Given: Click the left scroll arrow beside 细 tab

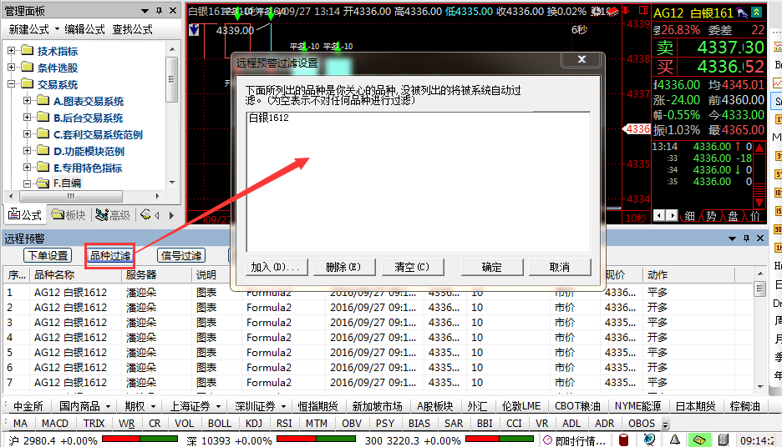Looking at the screenshot, I should 660,216.
